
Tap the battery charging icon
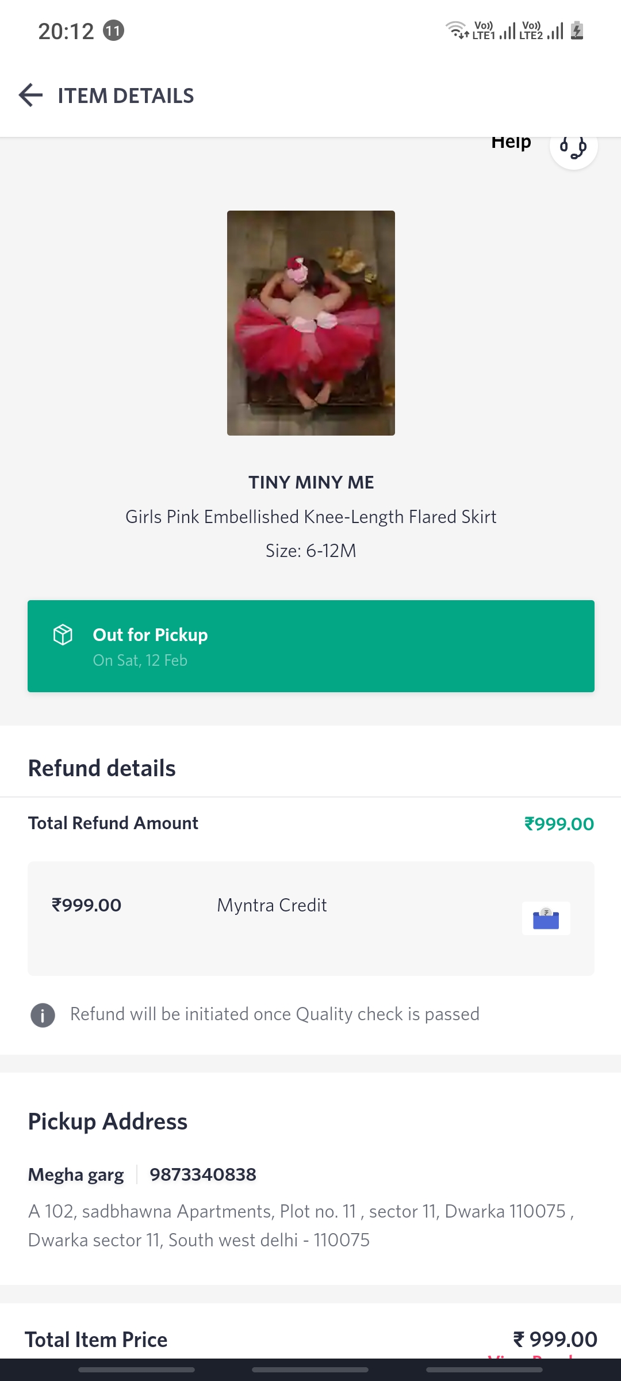click(x=577, y=30)
